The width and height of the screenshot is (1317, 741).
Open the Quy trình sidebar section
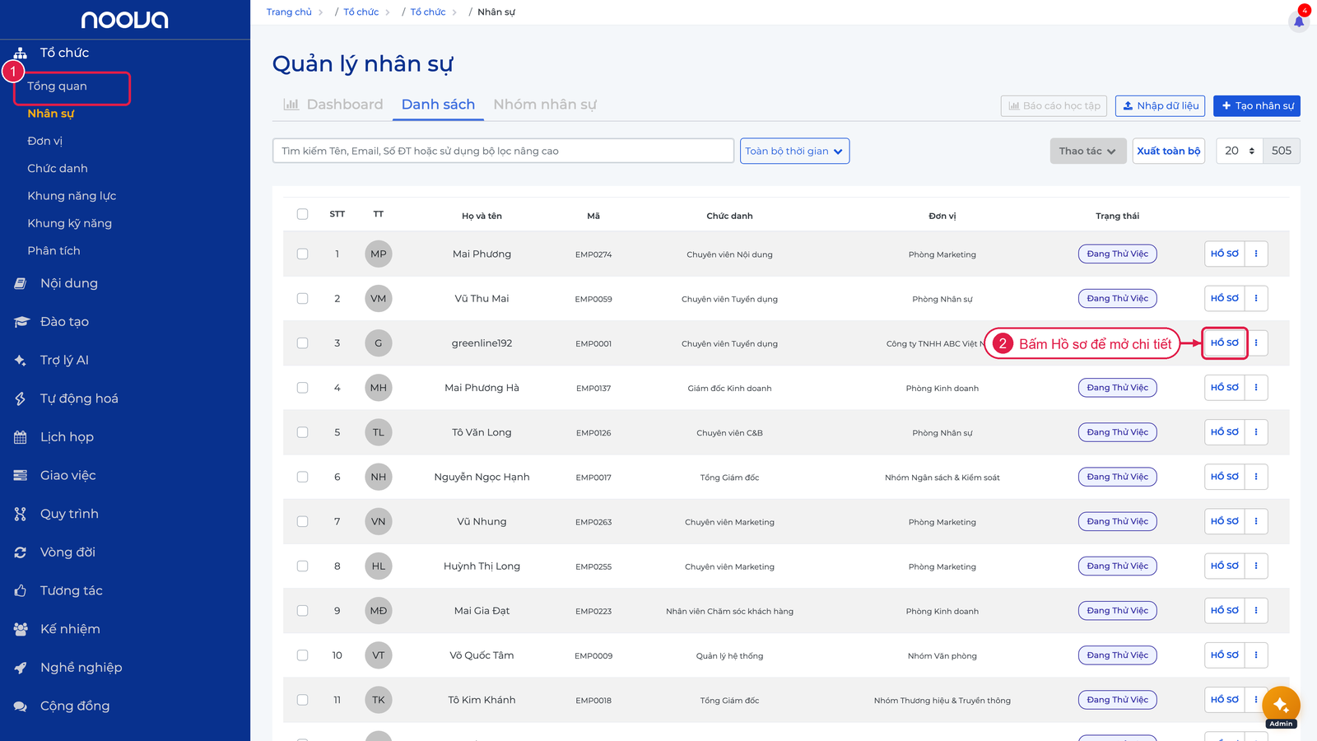click(x=69, y=514)
